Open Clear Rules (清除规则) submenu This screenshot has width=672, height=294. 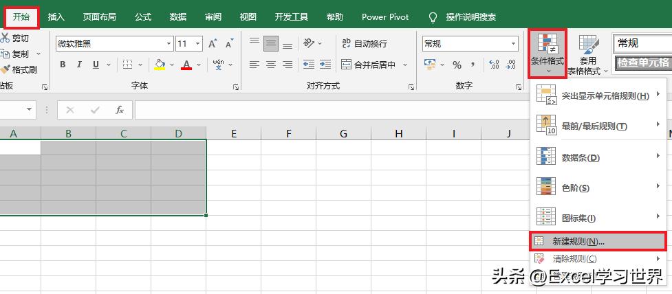[x=598, y=258]
